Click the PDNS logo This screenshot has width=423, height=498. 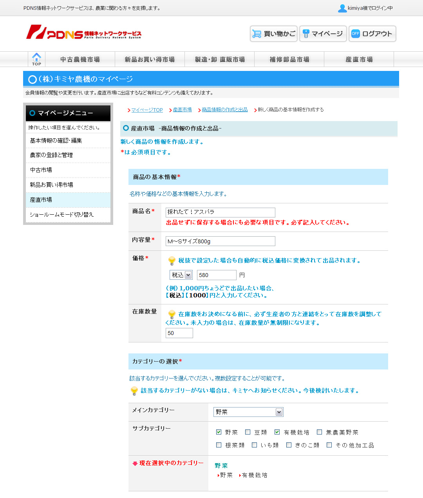pyautogui.click(x=84, y=33)
